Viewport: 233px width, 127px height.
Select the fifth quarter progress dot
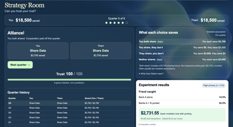(123, 23)
